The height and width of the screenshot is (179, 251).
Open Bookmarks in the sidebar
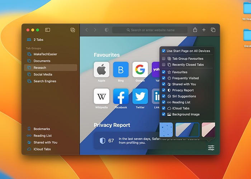tap(51, 129)
